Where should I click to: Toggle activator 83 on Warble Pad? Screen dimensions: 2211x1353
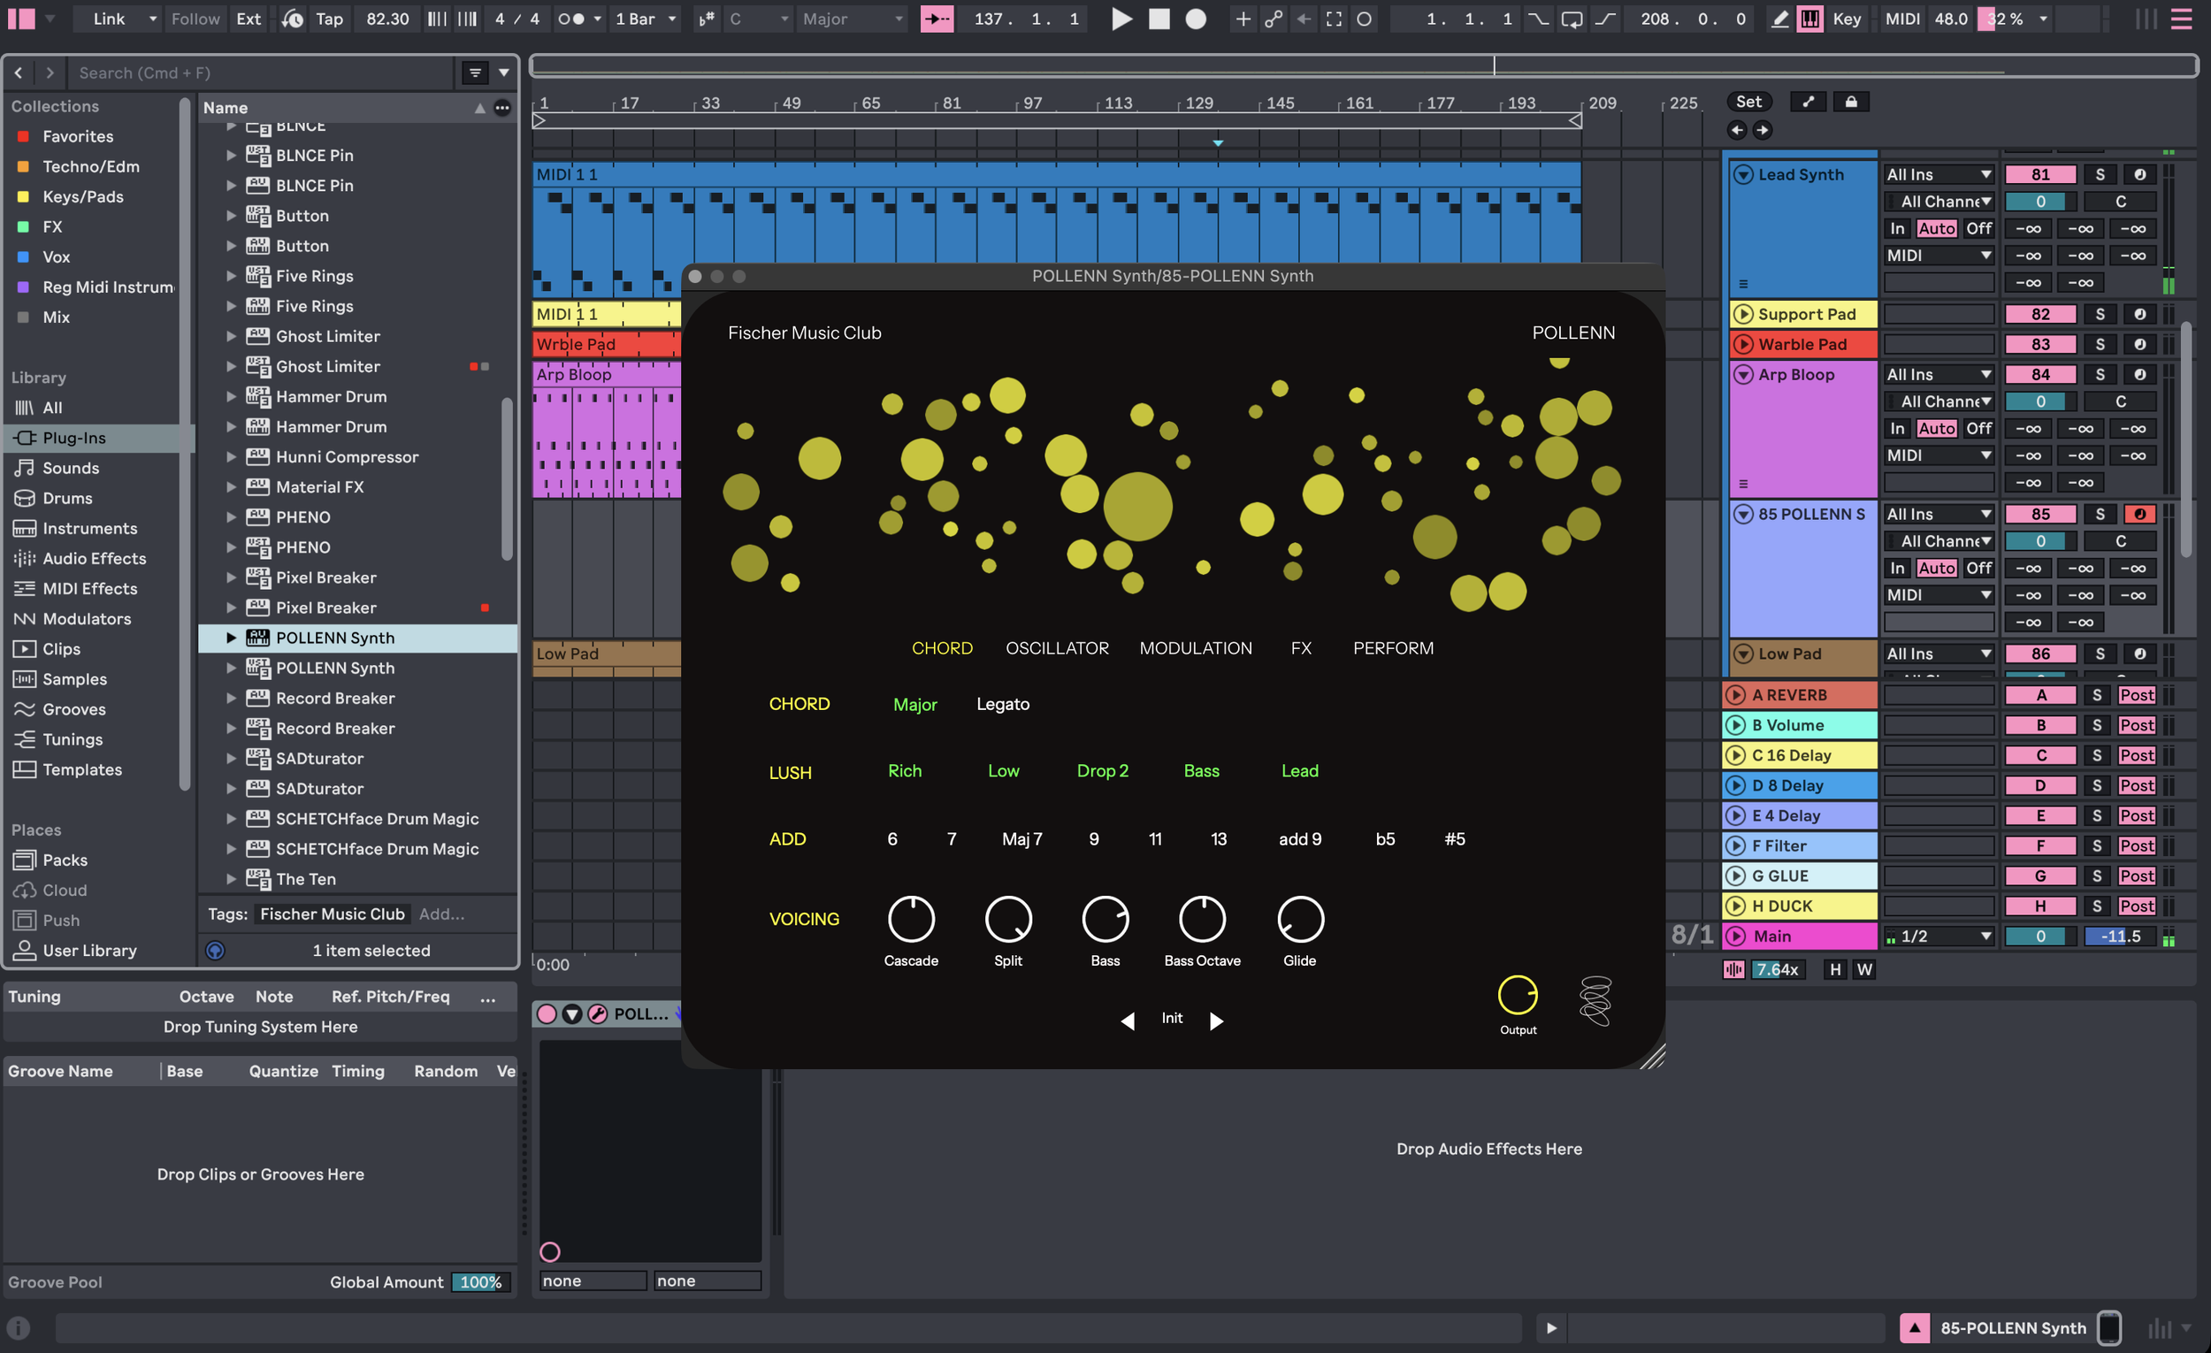2039,345
